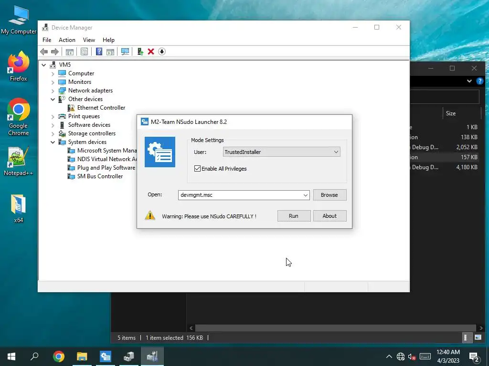The width and height of the screenshot is (489, 366).
Task: Collapse the System devices node
Action: click(x=53, y=142)
